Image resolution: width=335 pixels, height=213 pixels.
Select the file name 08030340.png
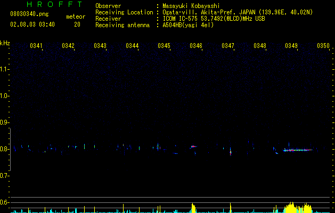click(29, 14)
